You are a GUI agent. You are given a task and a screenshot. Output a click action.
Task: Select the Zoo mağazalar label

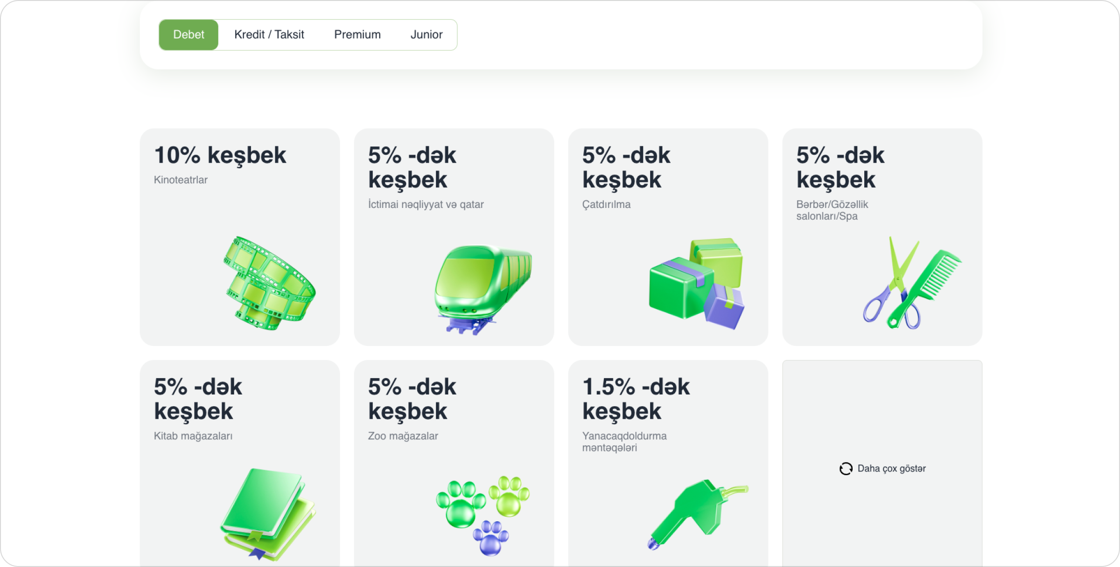click(403, 436)
